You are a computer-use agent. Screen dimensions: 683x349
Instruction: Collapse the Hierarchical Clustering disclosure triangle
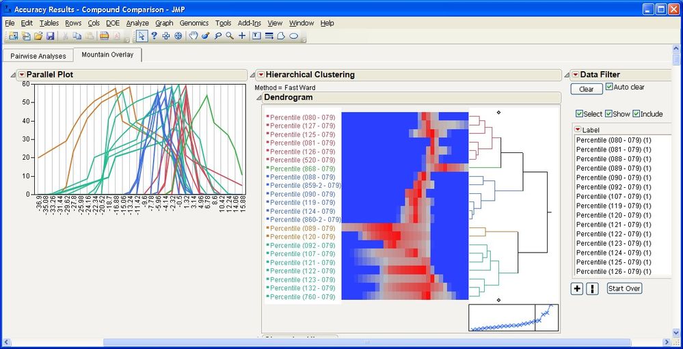pos(252,75)
